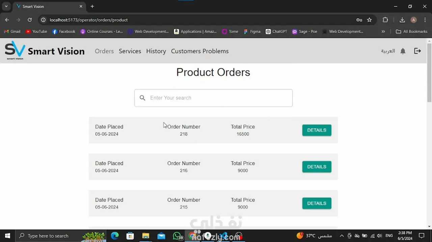Click the Windows taskbar search box

[x=61, y=236]
